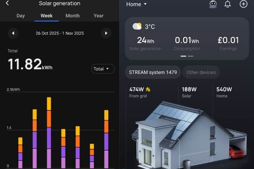Tap the 474W From grid reading
The width and height of the screenshot is (254, 169).
[x=140, y=93]
